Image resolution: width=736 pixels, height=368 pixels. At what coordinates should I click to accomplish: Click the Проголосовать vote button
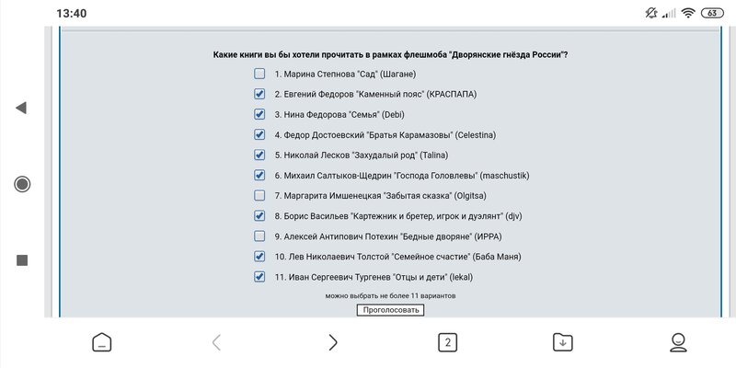(x=390, y=310)
